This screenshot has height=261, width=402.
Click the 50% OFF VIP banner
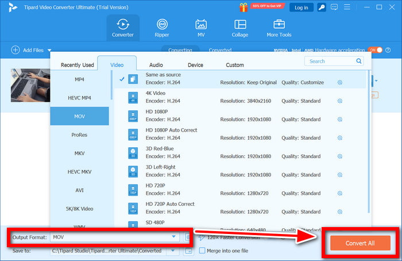coord(267,6)
